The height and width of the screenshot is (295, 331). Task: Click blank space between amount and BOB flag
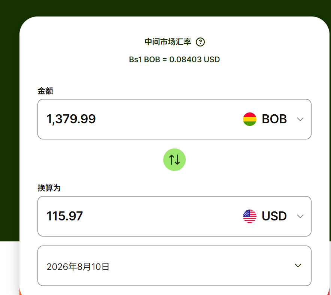point(169,119)
